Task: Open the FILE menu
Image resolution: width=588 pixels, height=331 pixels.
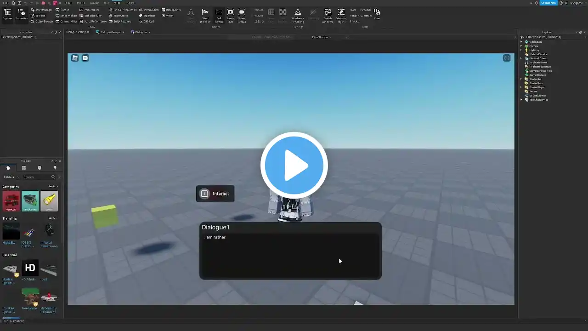Action: tap(6, 3)
